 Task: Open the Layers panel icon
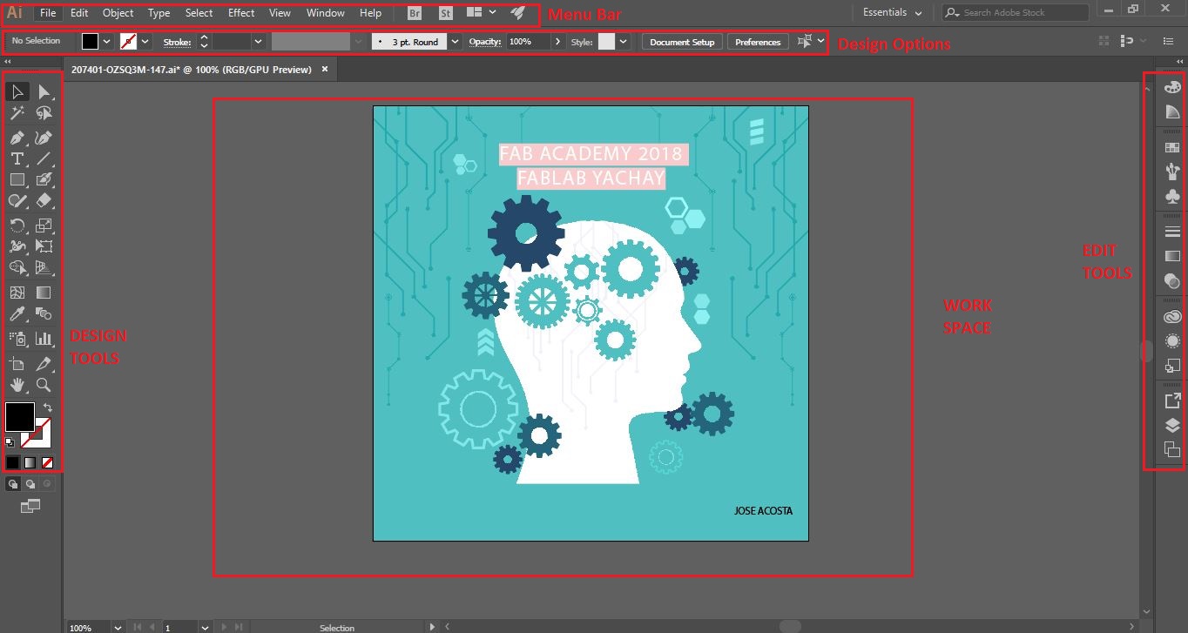pos(1172,426)
